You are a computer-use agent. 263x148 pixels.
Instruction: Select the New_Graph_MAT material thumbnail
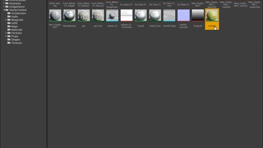click(x=55, y=16)
